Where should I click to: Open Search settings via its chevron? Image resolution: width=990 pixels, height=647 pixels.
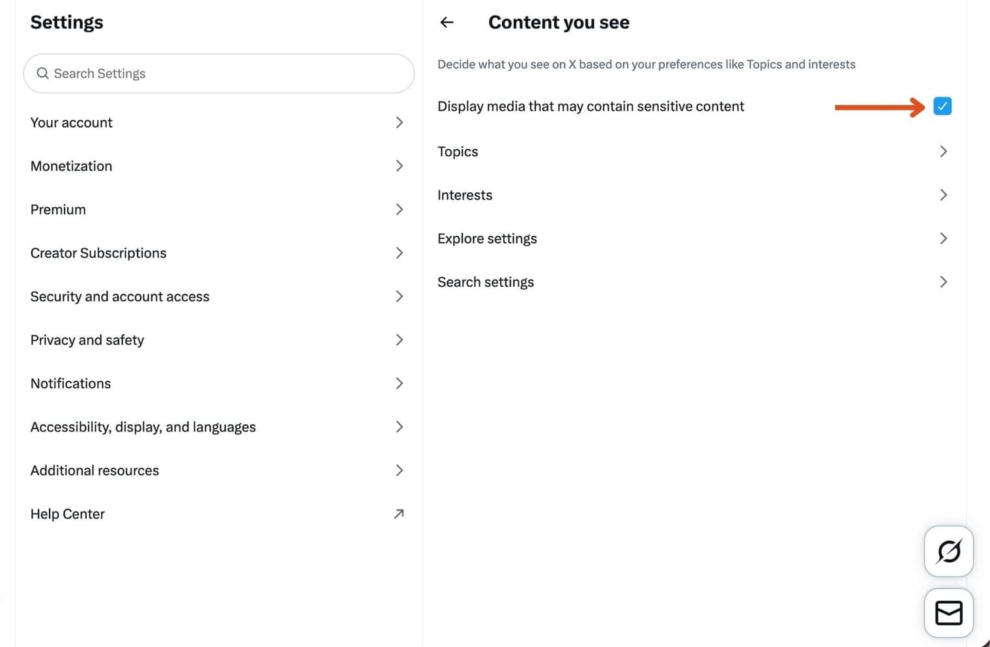tap(943, 281)
